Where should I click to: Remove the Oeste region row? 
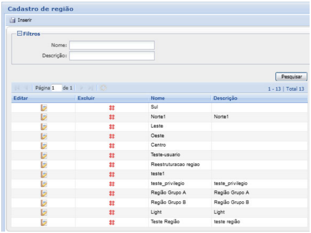click(112, 136)
